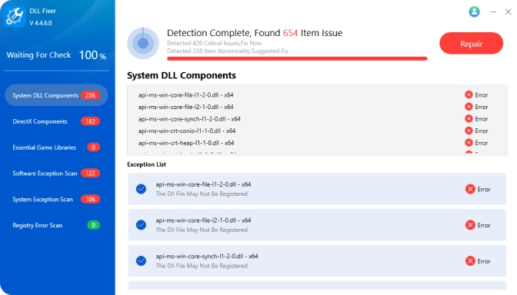Click the green 0 badge on Registry Error Scan
Viewport: 517px width, 295px height.
[x=93, y=225]
